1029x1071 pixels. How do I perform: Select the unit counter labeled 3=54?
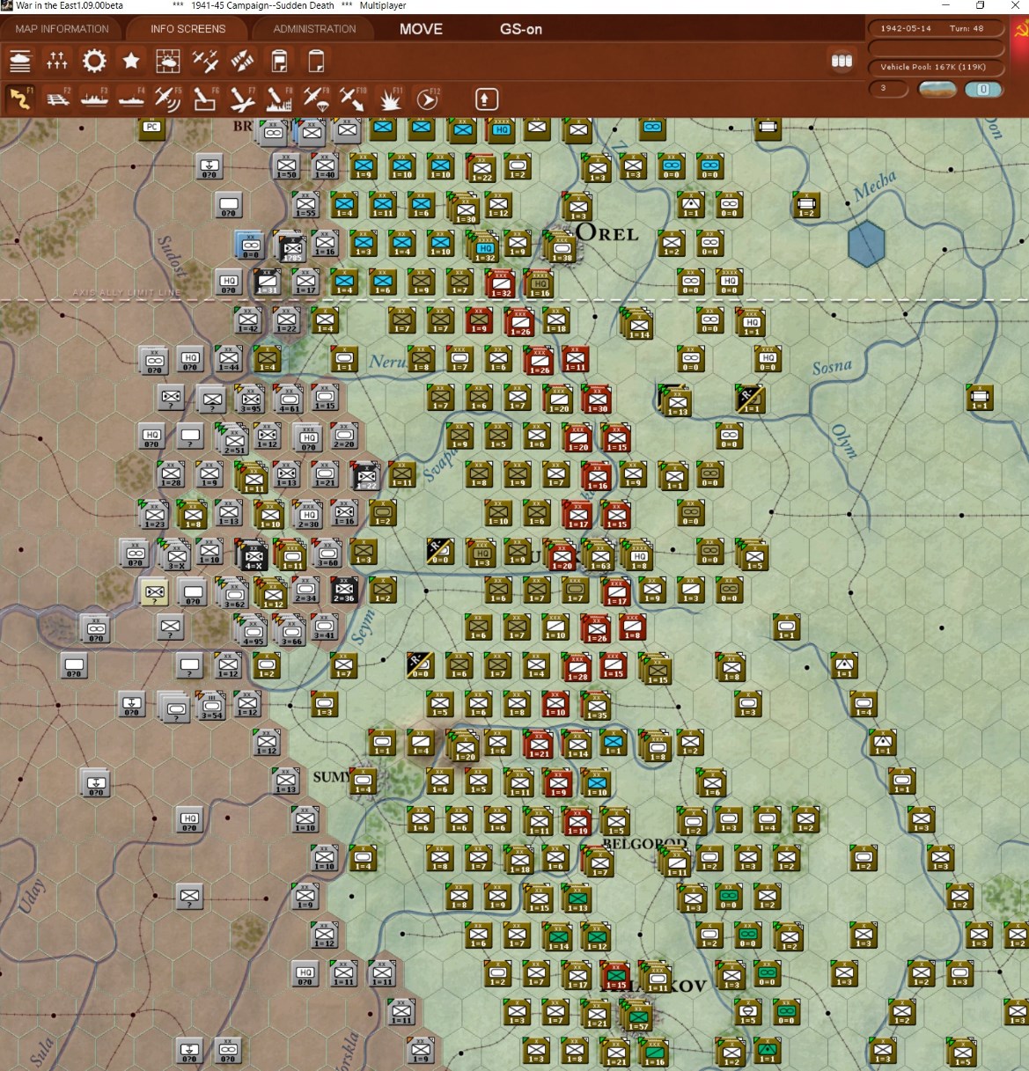[x=211, y=706]
